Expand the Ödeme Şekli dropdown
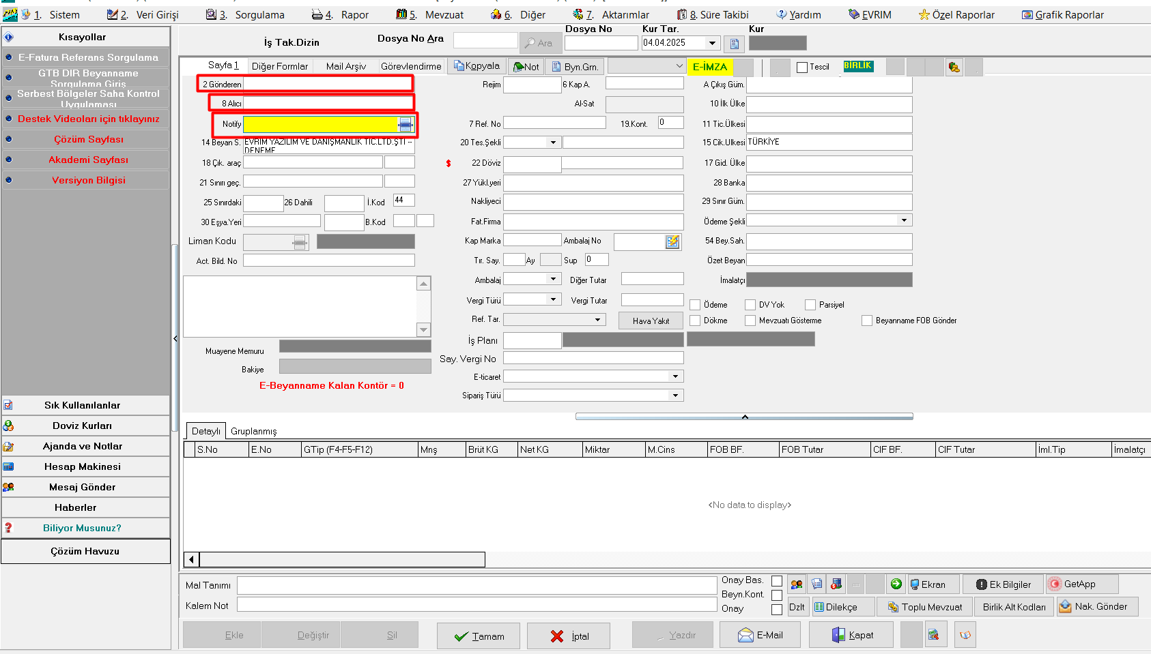This screenshot has width=1151, height=654. (904, 220)
